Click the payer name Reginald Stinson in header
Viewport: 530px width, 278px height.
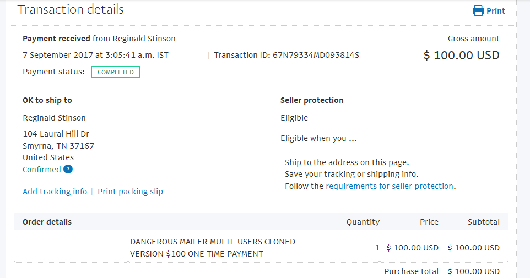[144, 39]
